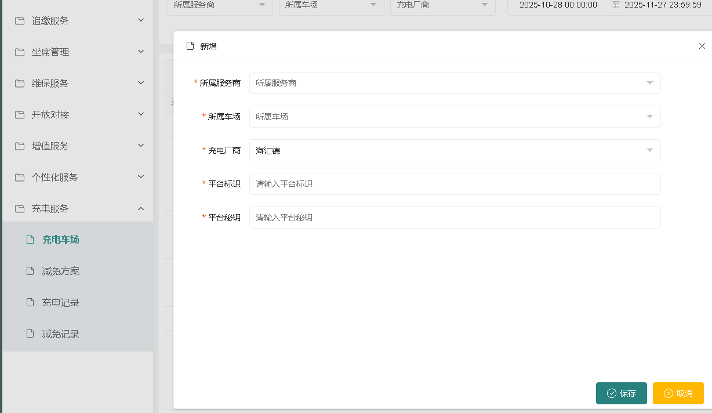
Task: Click the 取消 button
Action: [x=678, y=393]
